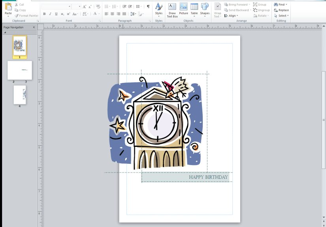Open the Shapes gallery

[205, 9]
